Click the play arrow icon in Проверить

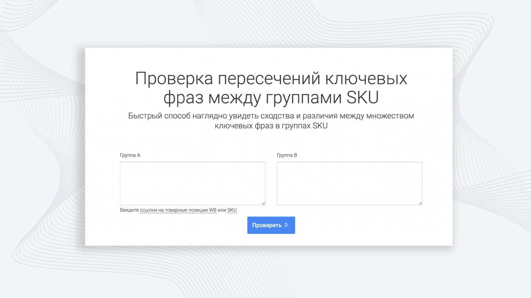[x=287, y=225]
